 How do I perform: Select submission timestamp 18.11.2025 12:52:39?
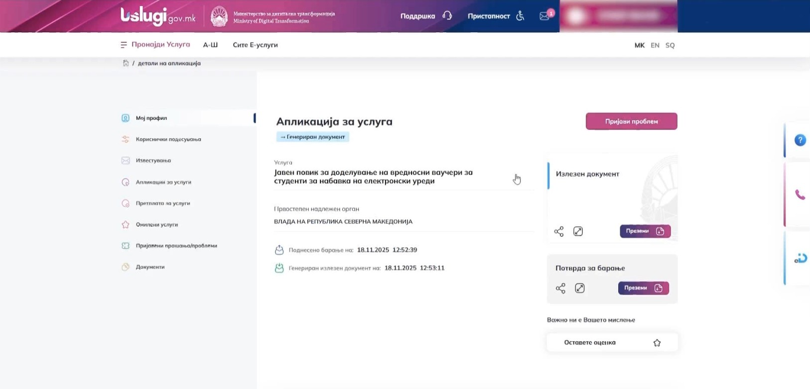[x=387, y=250]
